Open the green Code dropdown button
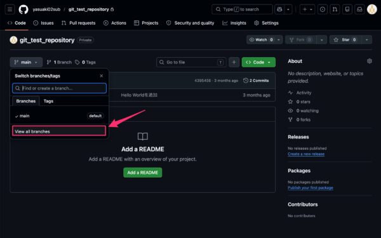 [x=258, y=62]
